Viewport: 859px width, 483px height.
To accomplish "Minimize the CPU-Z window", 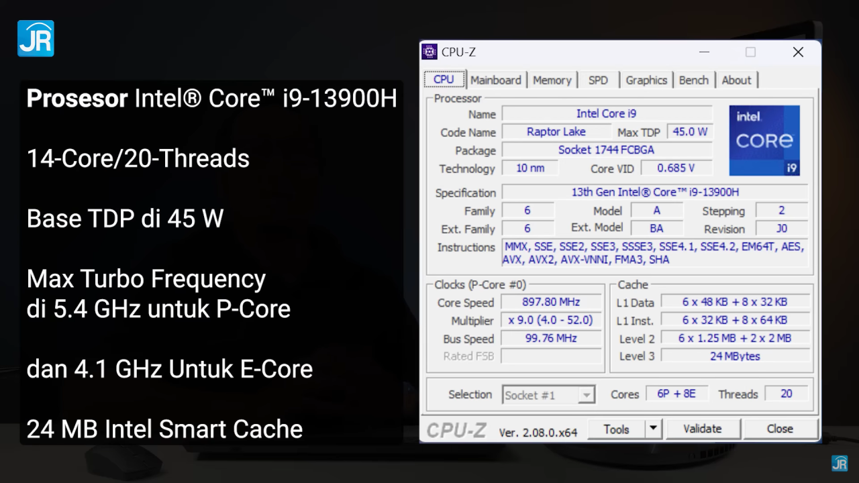I will [x=704, y=52].
